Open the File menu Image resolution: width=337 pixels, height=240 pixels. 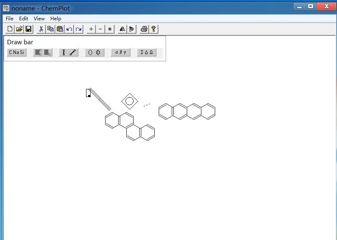pos(9,18)
